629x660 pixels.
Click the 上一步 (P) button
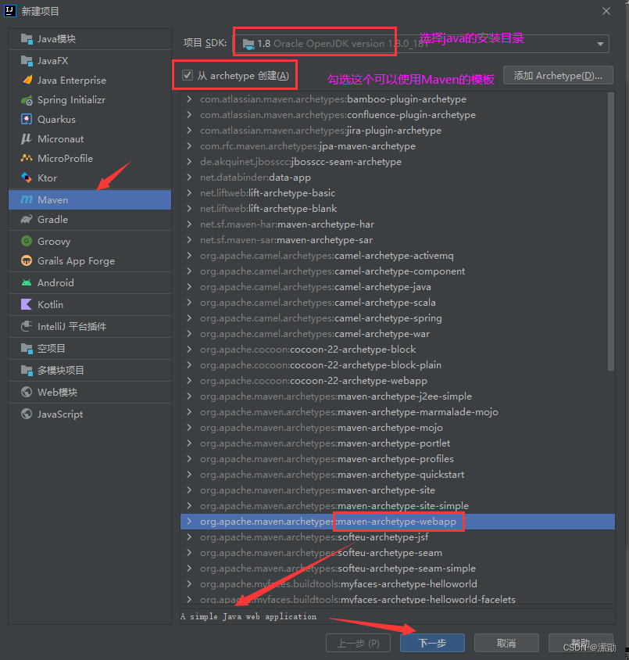coord(358,643)
